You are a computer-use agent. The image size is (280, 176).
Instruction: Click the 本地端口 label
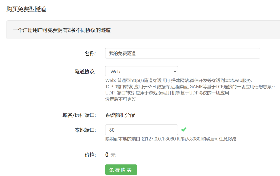[85, 130]
